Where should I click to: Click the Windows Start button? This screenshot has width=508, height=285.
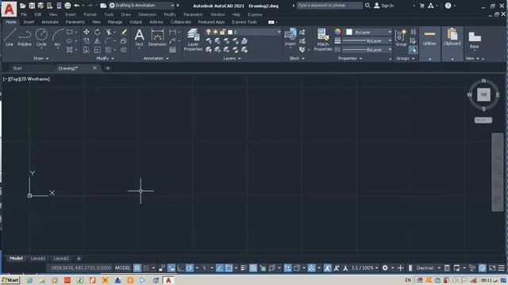pos(10,280)
